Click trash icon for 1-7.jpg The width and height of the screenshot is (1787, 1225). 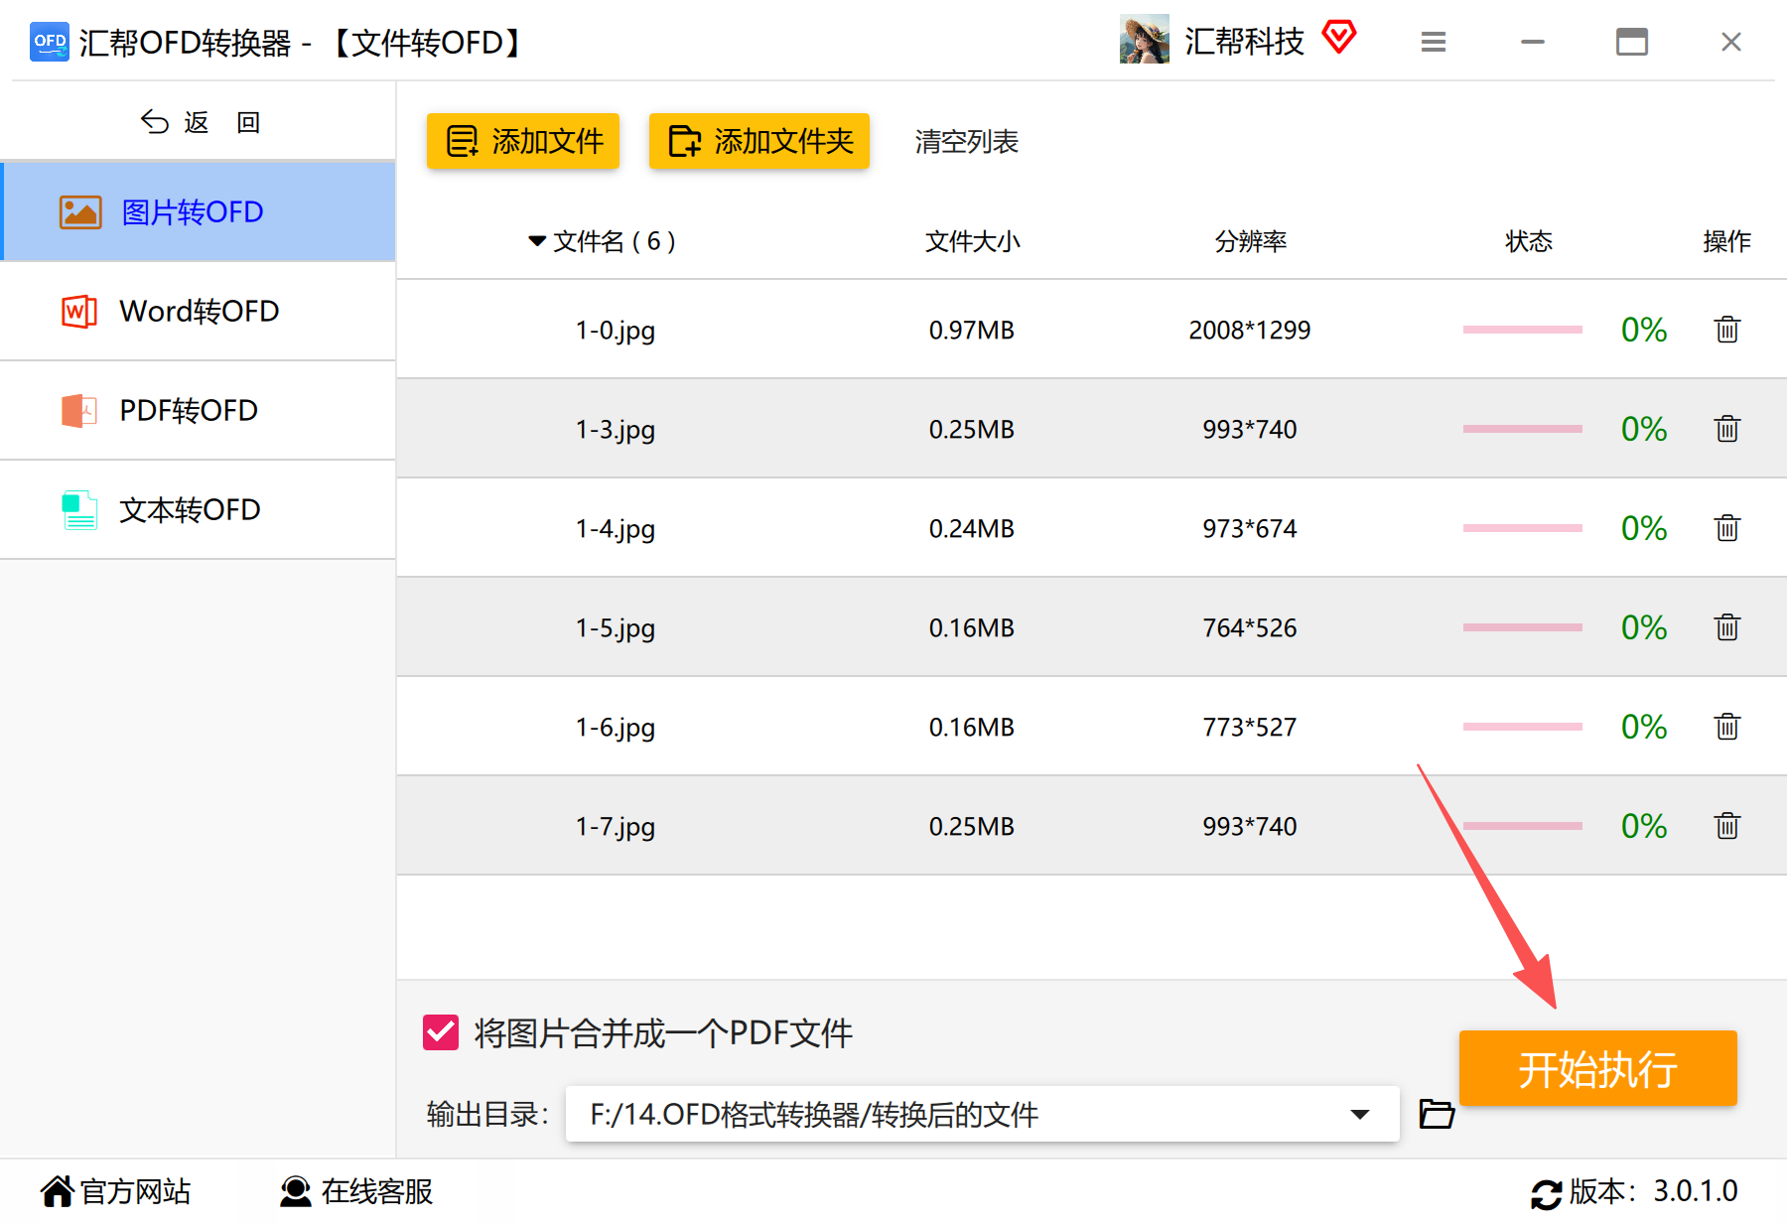point(1726,826)
